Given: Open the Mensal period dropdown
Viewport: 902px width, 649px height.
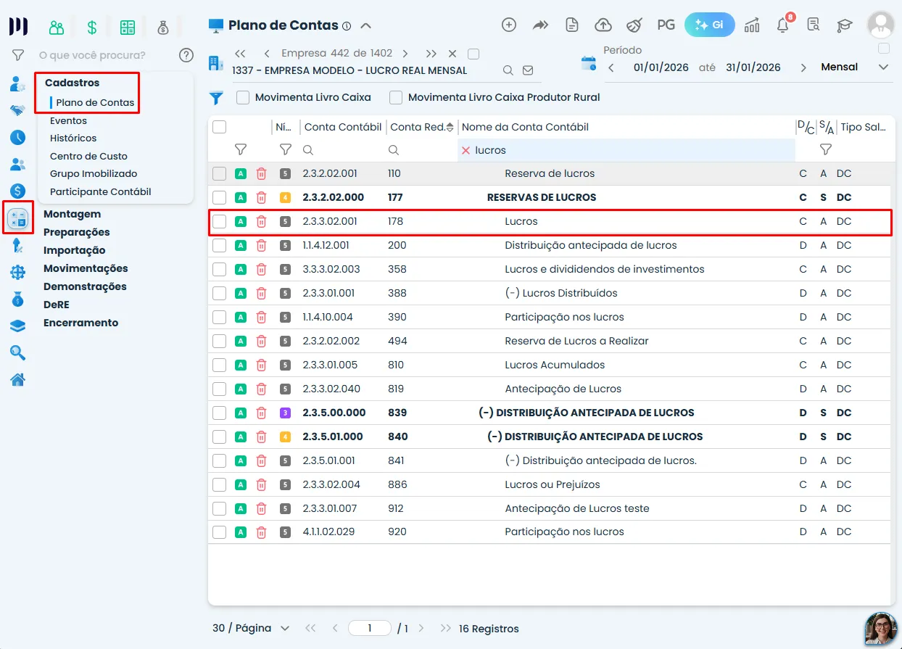Looking at the screenshot, I should point(854,67).
